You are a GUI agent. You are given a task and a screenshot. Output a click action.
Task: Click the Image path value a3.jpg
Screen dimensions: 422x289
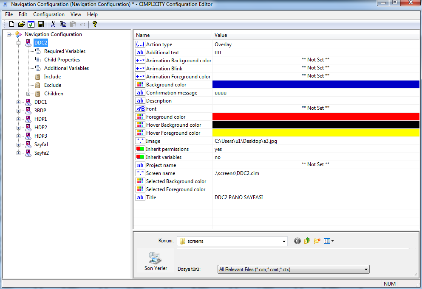[246, 141]
